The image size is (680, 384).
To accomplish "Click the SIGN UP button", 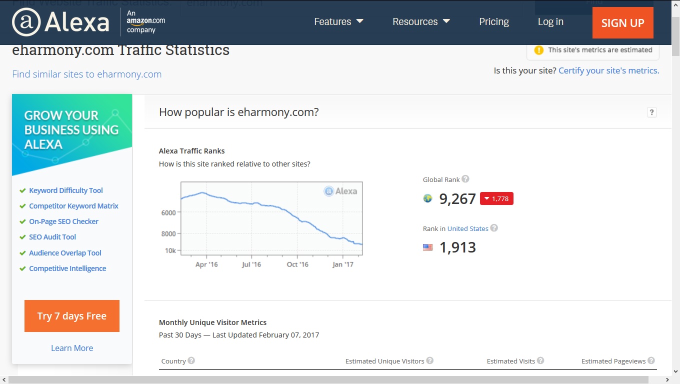I will pyautogui.click(x=622, y=22).
